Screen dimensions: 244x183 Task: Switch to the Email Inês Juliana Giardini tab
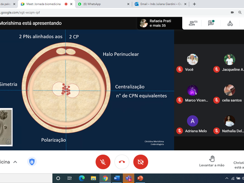click(x=161, y=4)
